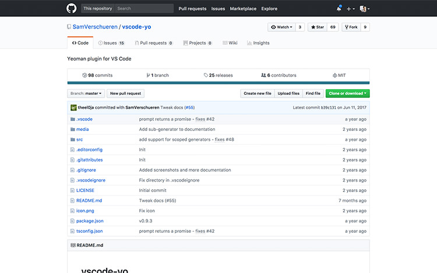Open the src folder
The height and width of the screenshot is (273, 437).
click(x=79, y=140)
